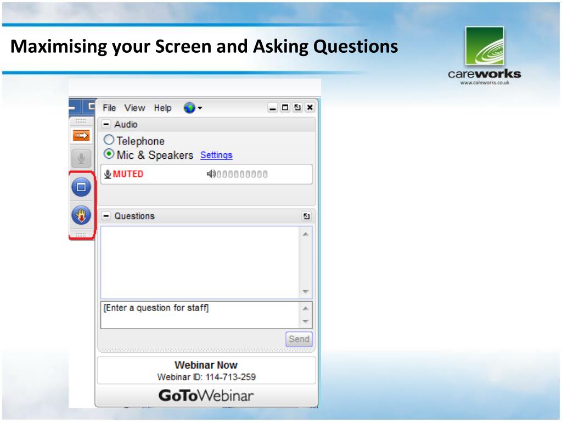Click the greyed microphone button in side strip
Image resolution: width=562 pixels, height=422 pixels.
coord(81,158)
